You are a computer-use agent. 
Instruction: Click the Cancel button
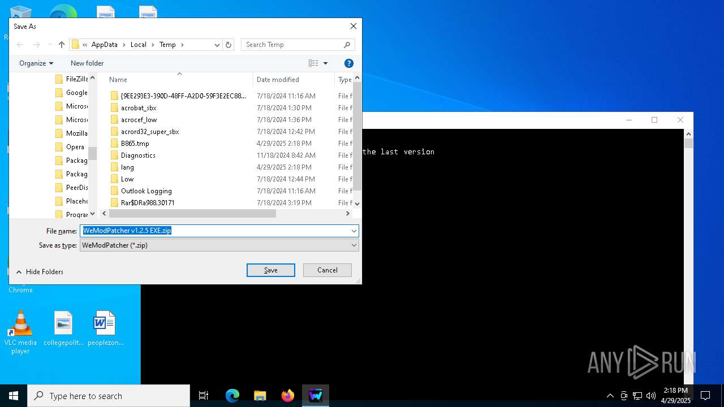pos(327,270)
